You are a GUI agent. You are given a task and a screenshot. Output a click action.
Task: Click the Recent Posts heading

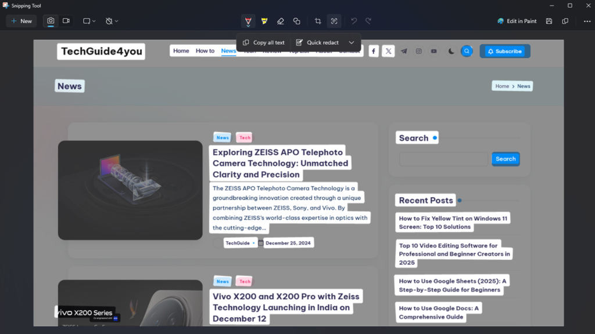(426, 200)
